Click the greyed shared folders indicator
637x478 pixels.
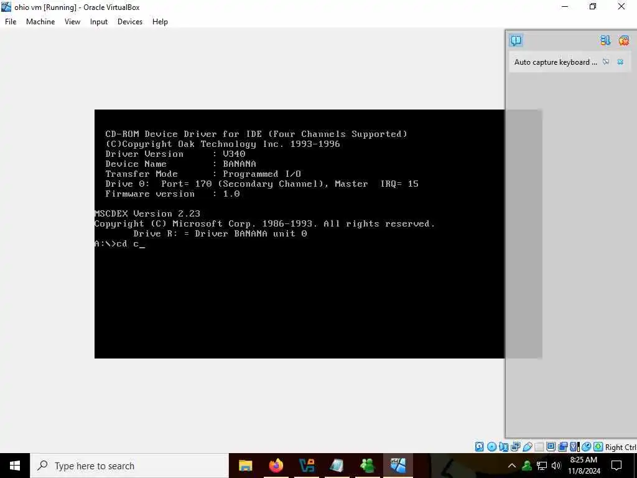(x=539, y=447)
